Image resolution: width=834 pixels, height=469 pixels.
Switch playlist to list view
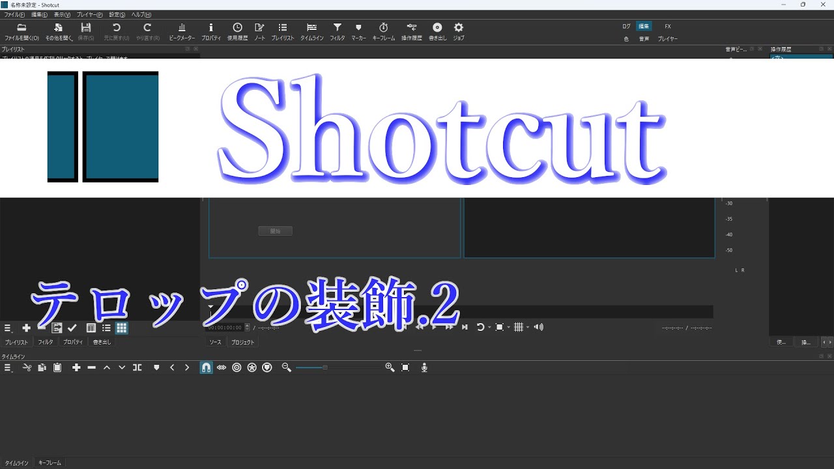point(106,328)
